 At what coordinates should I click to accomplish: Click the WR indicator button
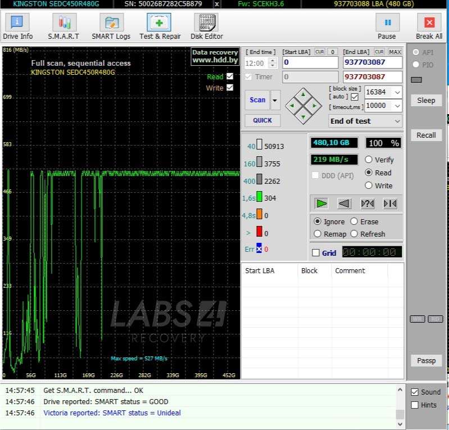point(417,319)
